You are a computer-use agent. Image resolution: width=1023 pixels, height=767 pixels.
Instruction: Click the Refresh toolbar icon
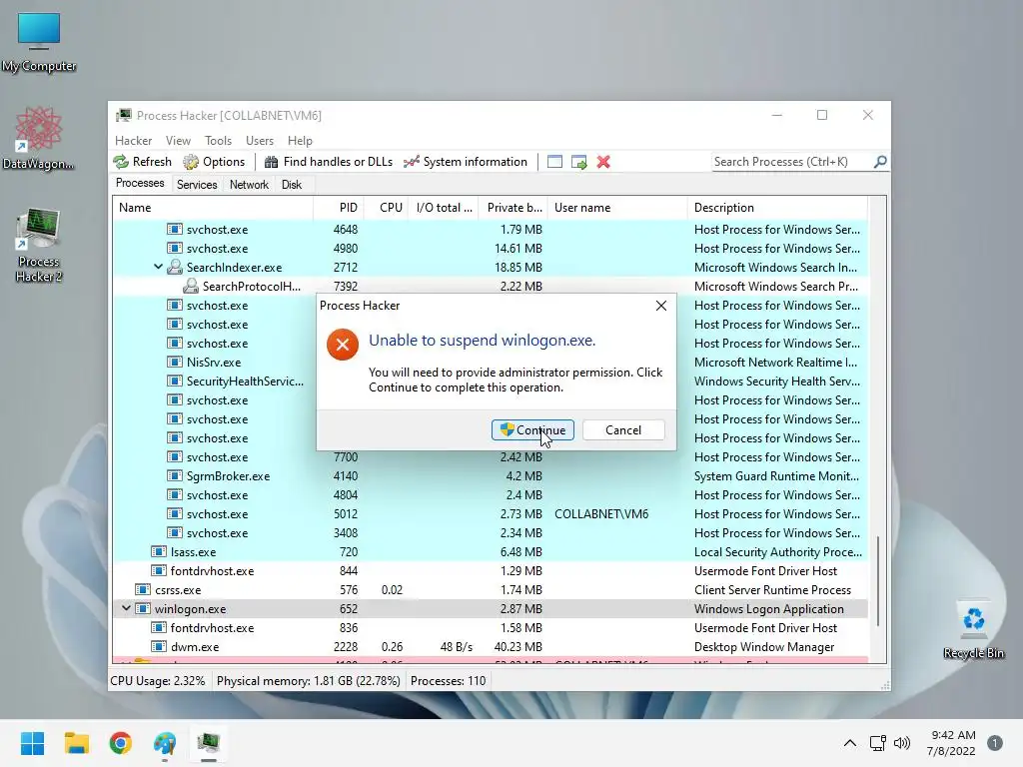click(x=121, y=162)
